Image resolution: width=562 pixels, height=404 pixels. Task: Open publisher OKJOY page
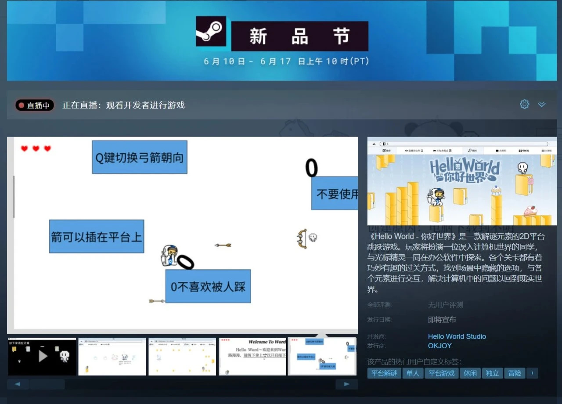(x=440, y=346)
